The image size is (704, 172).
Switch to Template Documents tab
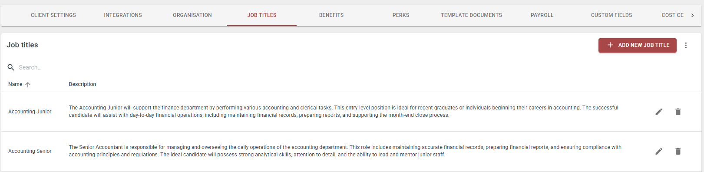pos(471,15)
